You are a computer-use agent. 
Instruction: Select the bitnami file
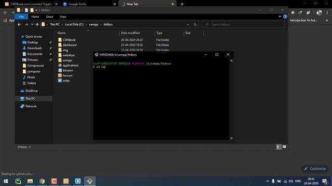coord(67,70)
